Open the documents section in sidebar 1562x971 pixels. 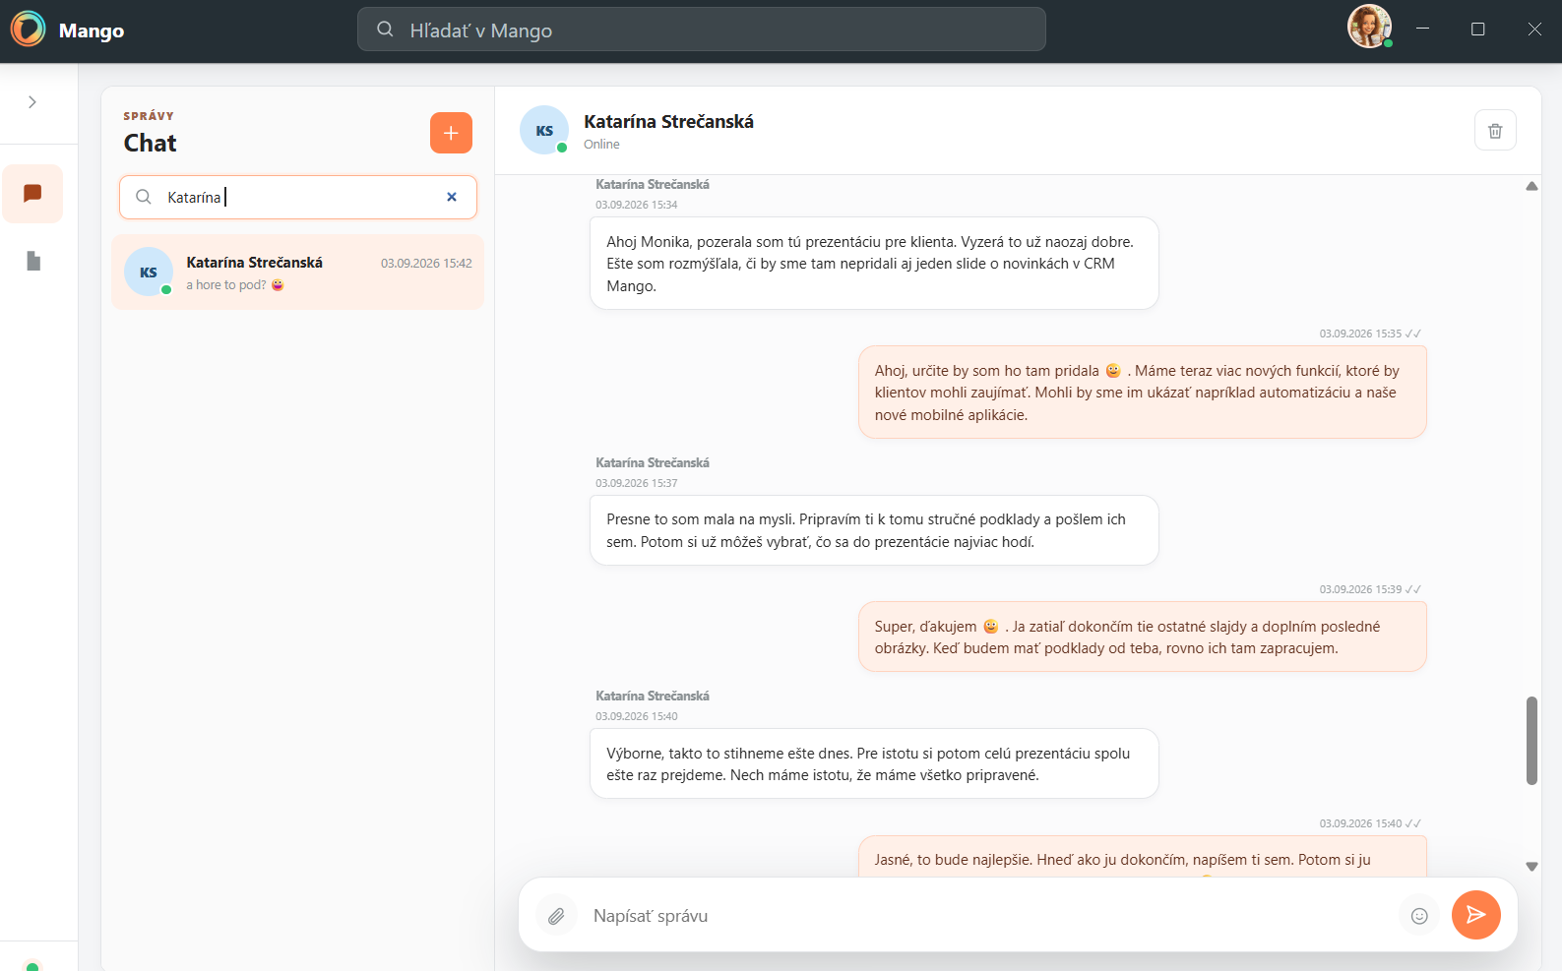(x=32, y=261)
